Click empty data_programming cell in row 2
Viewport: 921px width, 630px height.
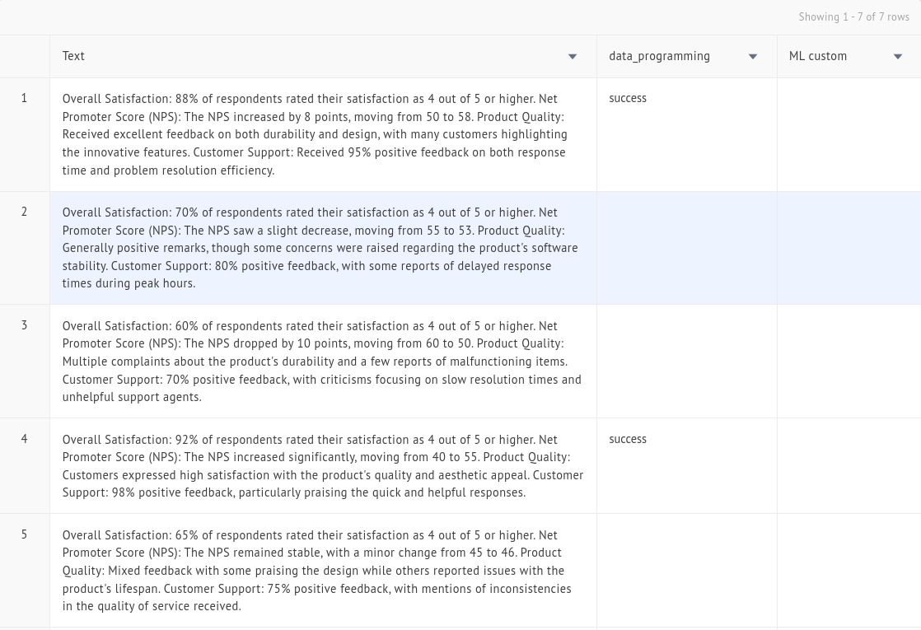coord(687,248)
